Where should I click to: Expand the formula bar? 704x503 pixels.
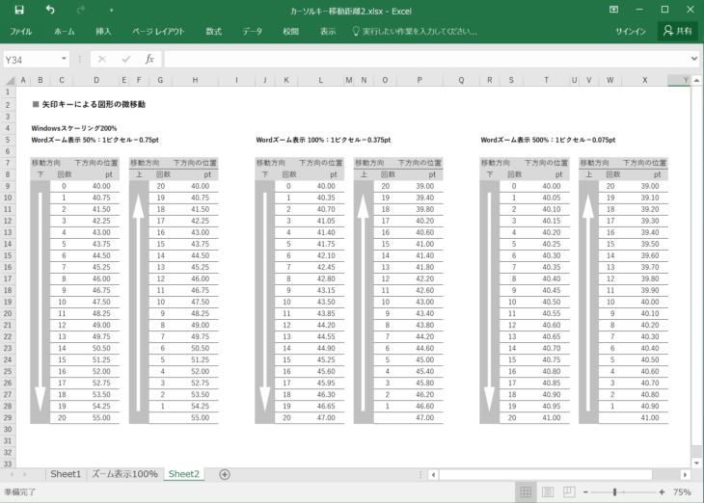tap(692, 60)
